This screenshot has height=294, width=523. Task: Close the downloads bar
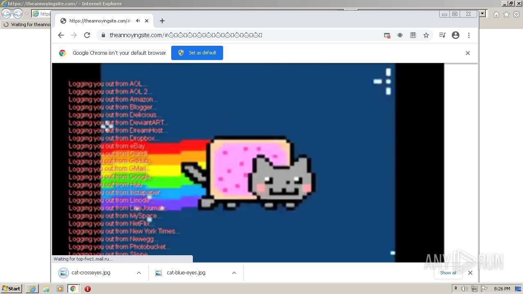[x=470, y=273]
